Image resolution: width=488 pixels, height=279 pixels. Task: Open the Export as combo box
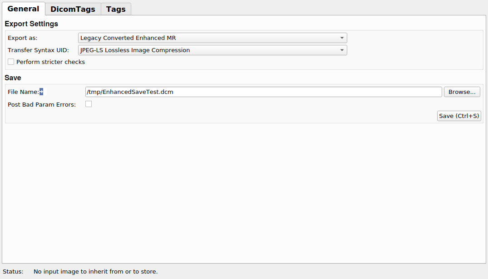[212, 38]
